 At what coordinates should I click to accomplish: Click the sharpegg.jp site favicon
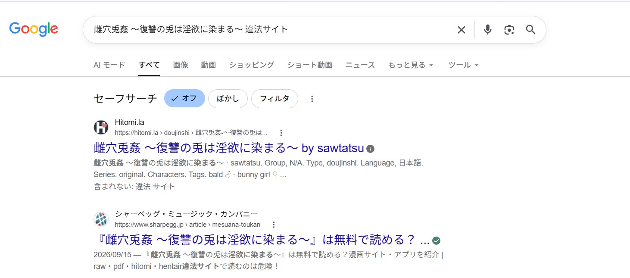click(101, 219)
